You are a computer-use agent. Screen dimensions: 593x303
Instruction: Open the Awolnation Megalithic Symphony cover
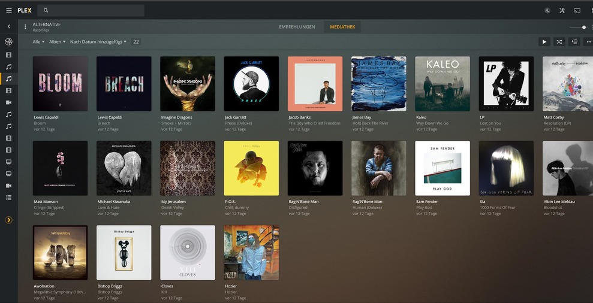pyautogui.click(x=60, y=253)
